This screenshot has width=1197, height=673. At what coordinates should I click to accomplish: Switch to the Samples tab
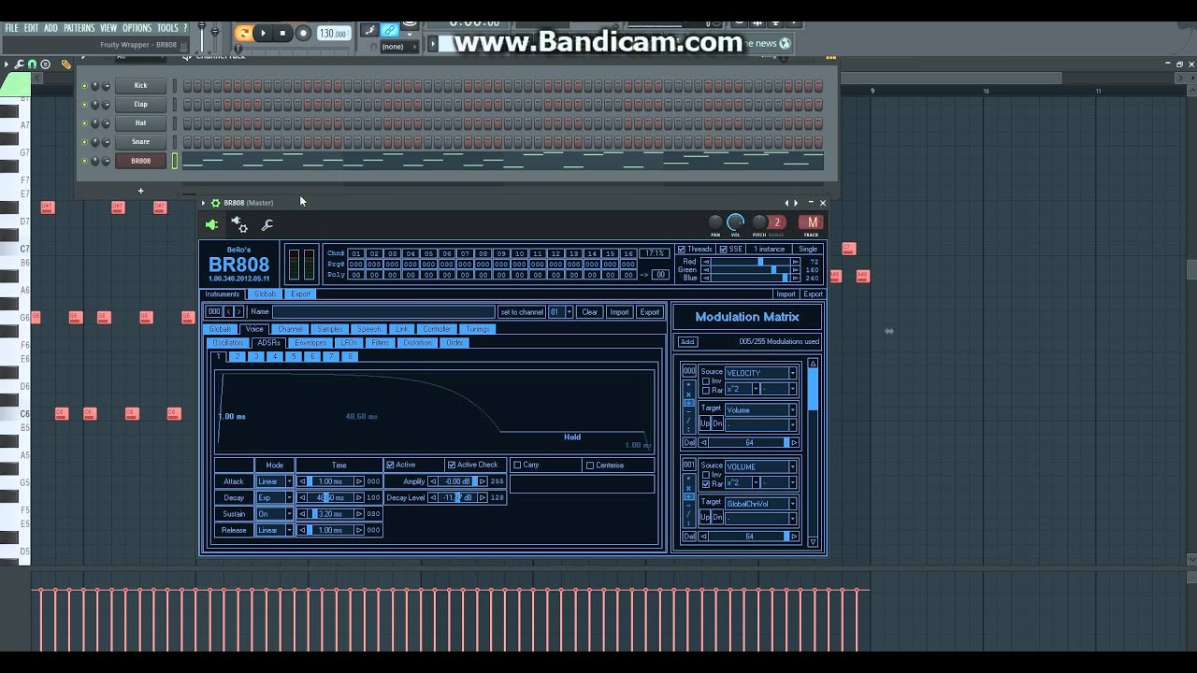329,329
